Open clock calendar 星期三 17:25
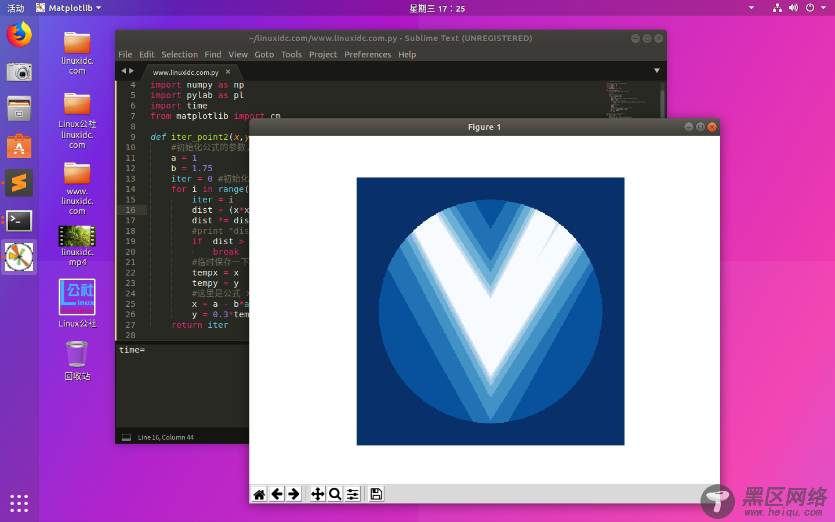The height and width of the screenshot is (522, 835). click(437, 8)
